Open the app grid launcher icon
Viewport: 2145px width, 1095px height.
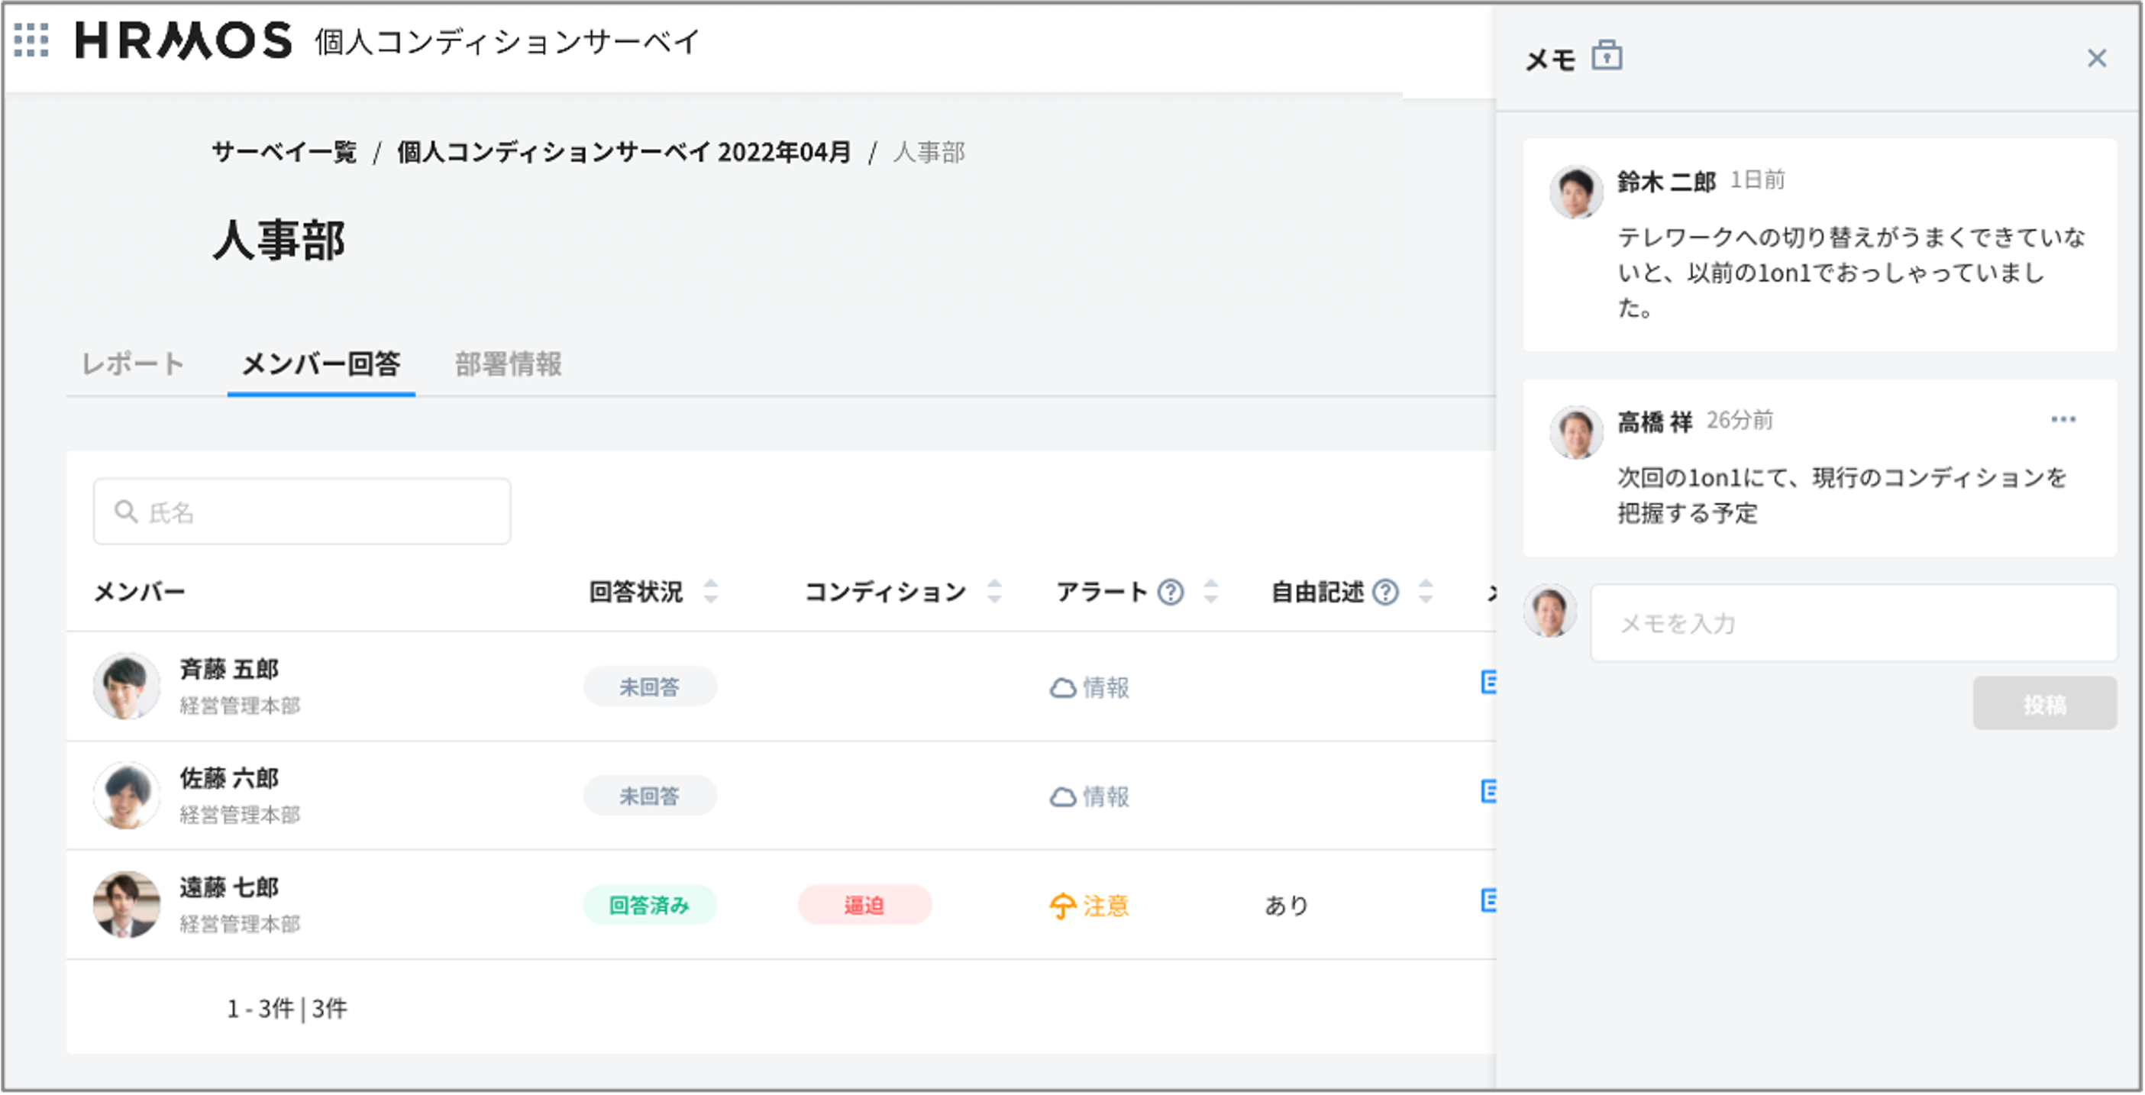[31, 40]
